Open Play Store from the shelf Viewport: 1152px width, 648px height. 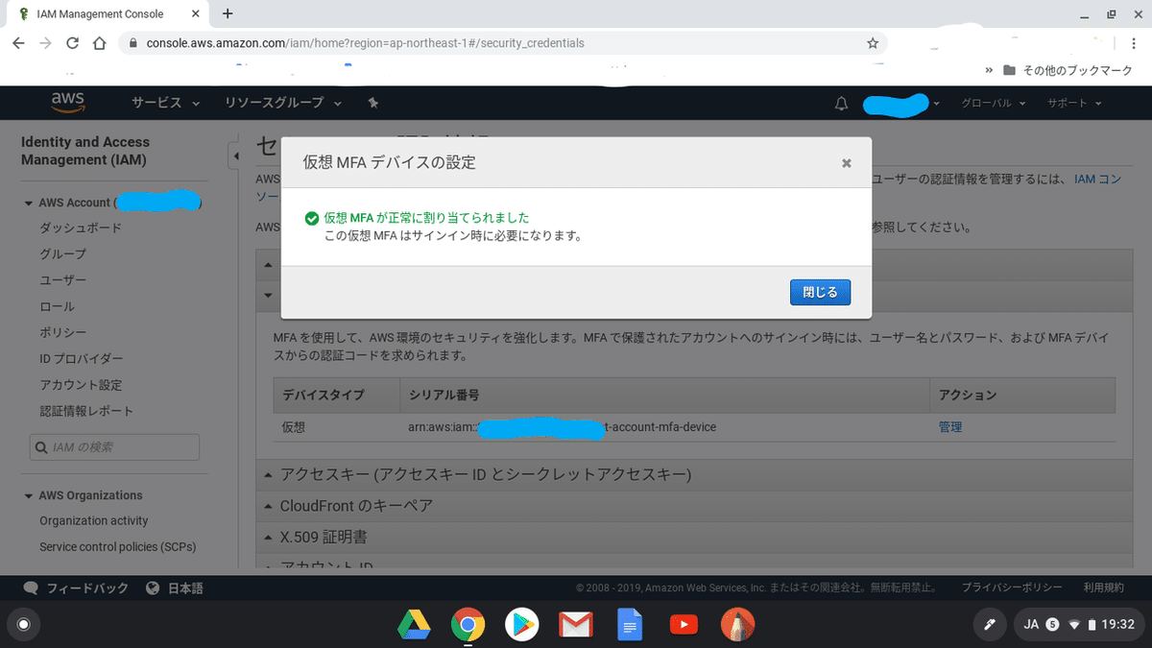pyautogui.click(x=521, y=625)
